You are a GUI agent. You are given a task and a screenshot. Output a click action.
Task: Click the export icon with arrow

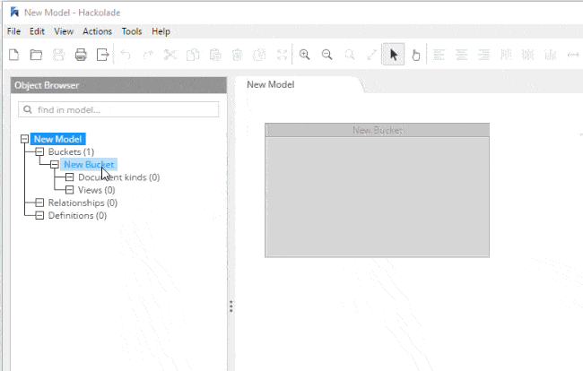click(102, 55)
